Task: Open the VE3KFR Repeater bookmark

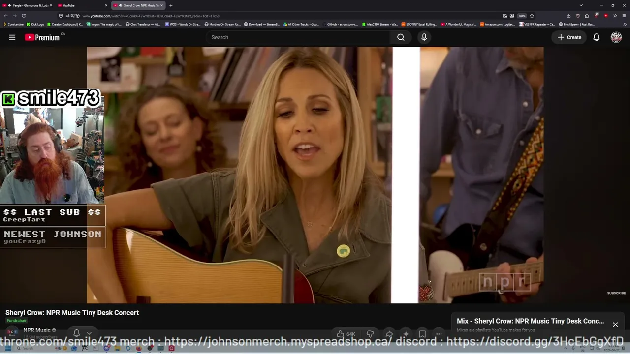Action: (537, 24)
